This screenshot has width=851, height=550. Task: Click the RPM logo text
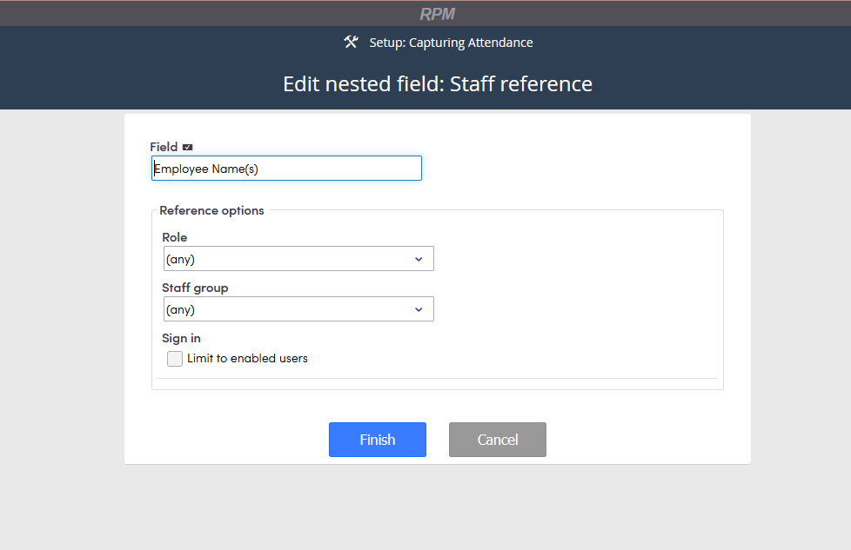click(437, 14)
